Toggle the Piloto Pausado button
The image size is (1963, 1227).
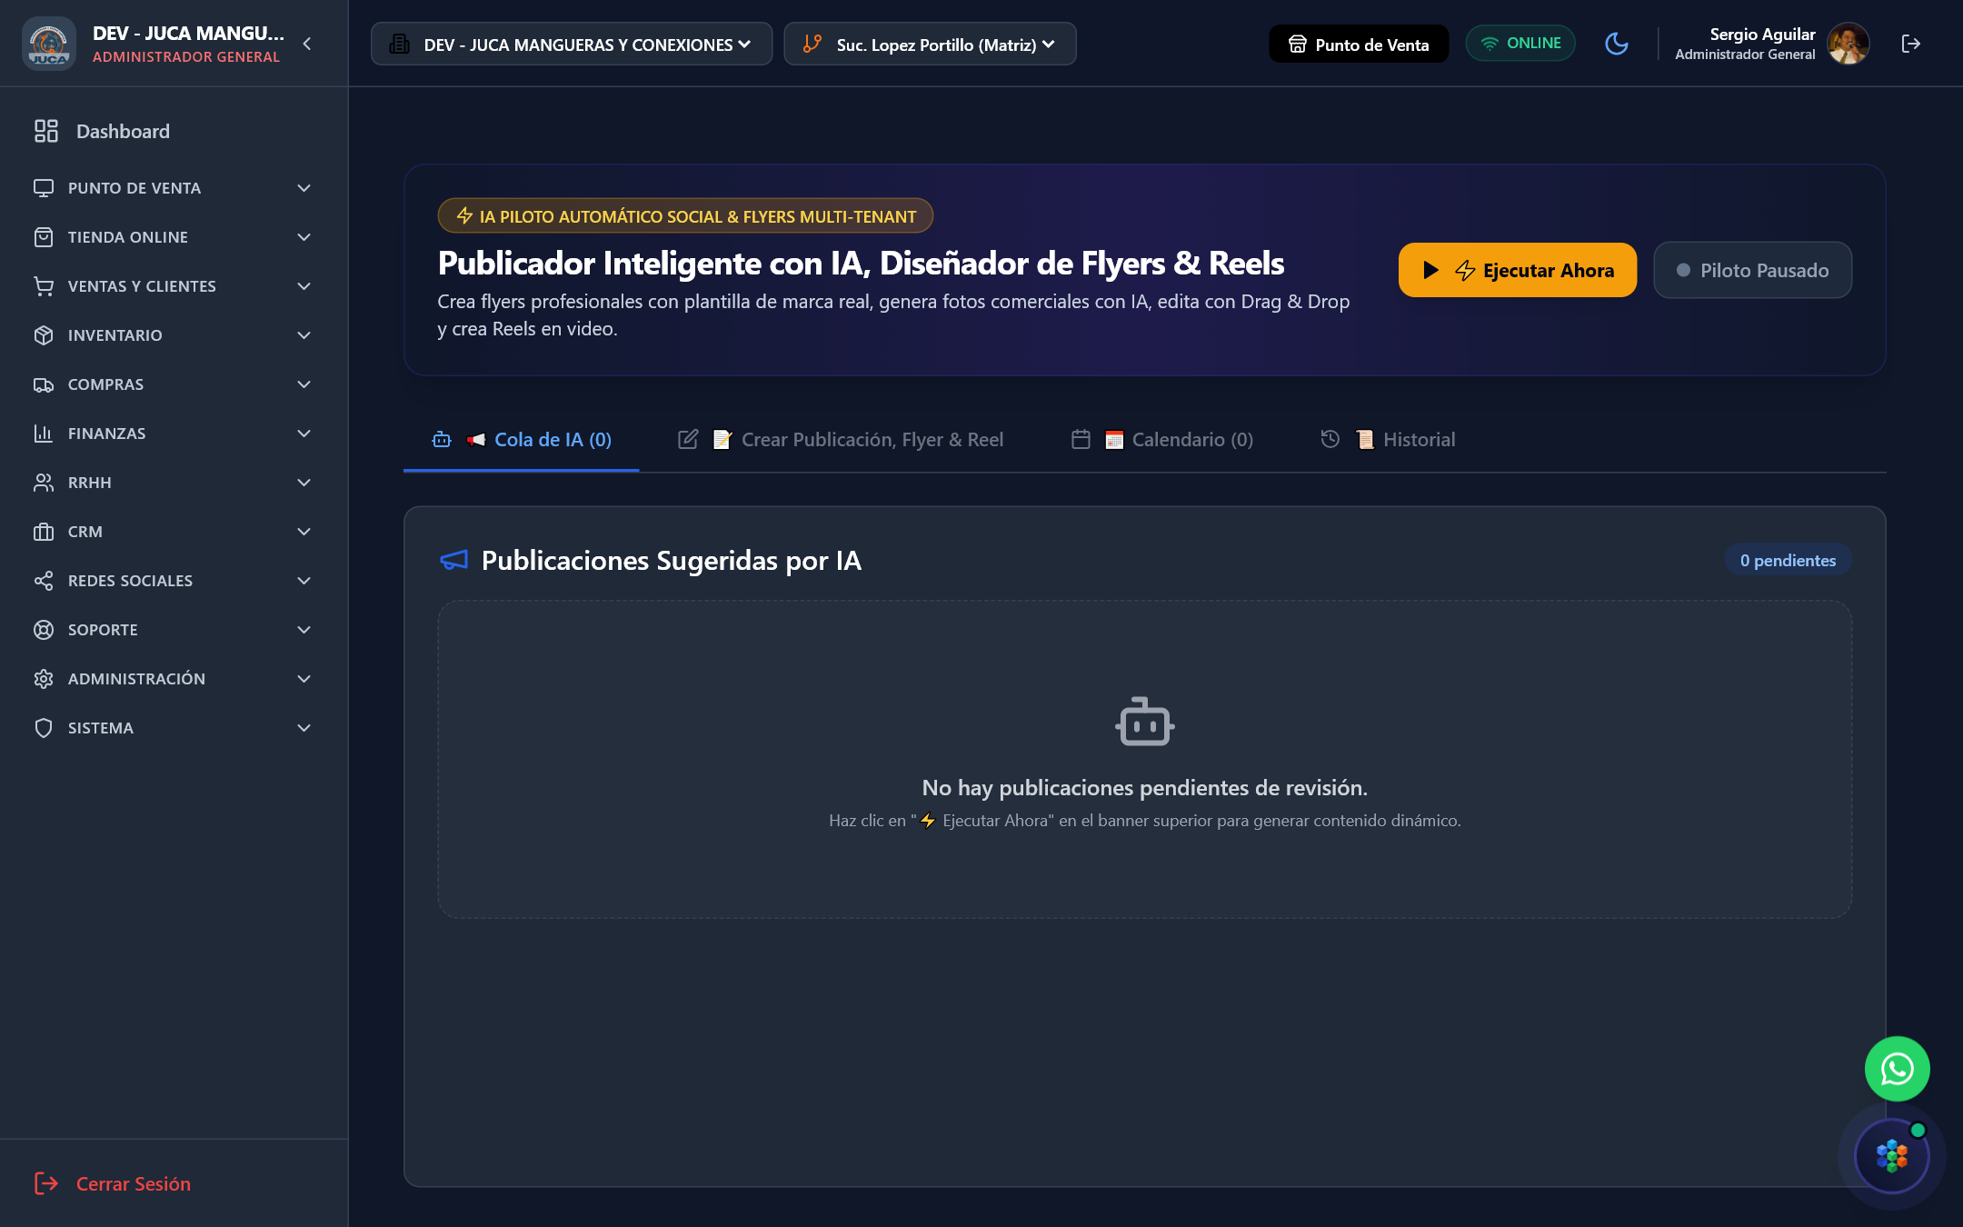pos(1753,270)
